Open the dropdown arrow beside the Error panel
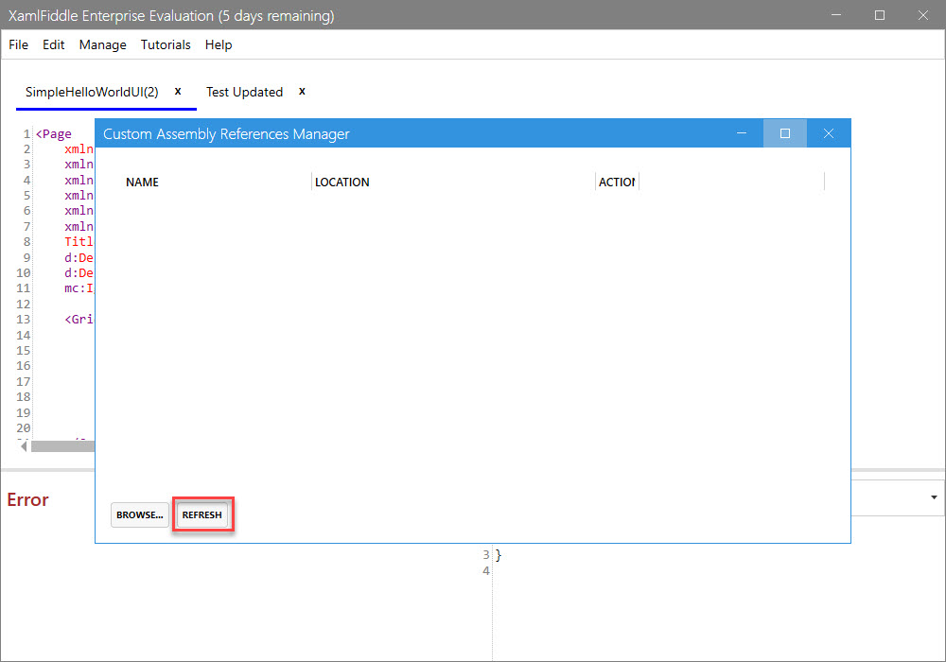Image resolution: width=946 pixels, height=662 pixels. coord(934,497)
